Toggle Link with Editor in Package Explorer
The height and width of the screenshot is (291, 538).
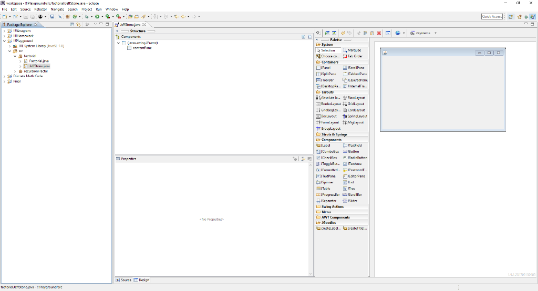pyautogui.click(x=78, y=25)
